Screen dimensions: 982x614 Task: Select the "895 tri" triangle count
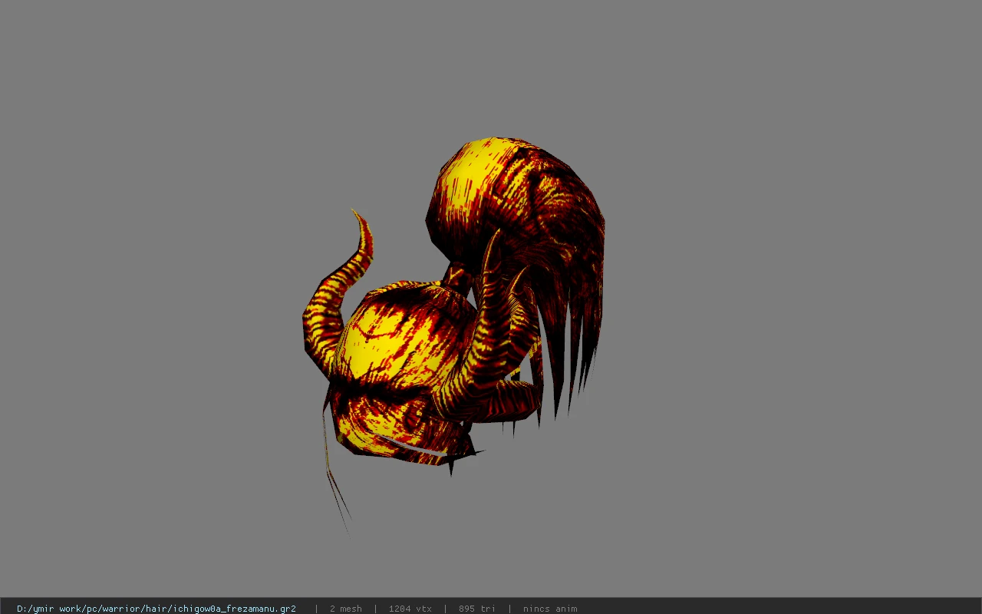click(x=476, y=609)
